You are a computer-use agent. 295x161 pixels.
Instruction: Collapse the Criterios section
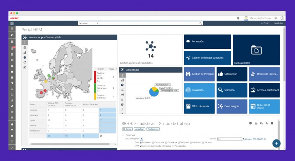[x=123, y=135]
